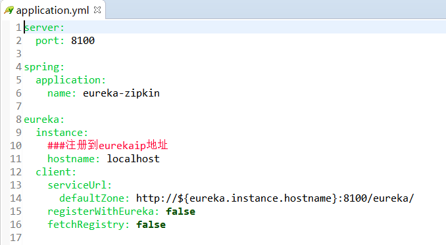
Task: Click the value localhost
Action: 133,159
